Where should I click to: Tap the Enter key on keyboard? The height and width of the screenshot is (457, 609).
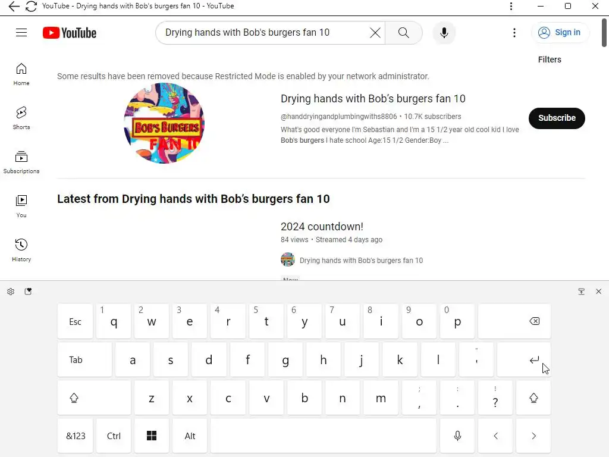pyautogui.click(x=524, y=359)
